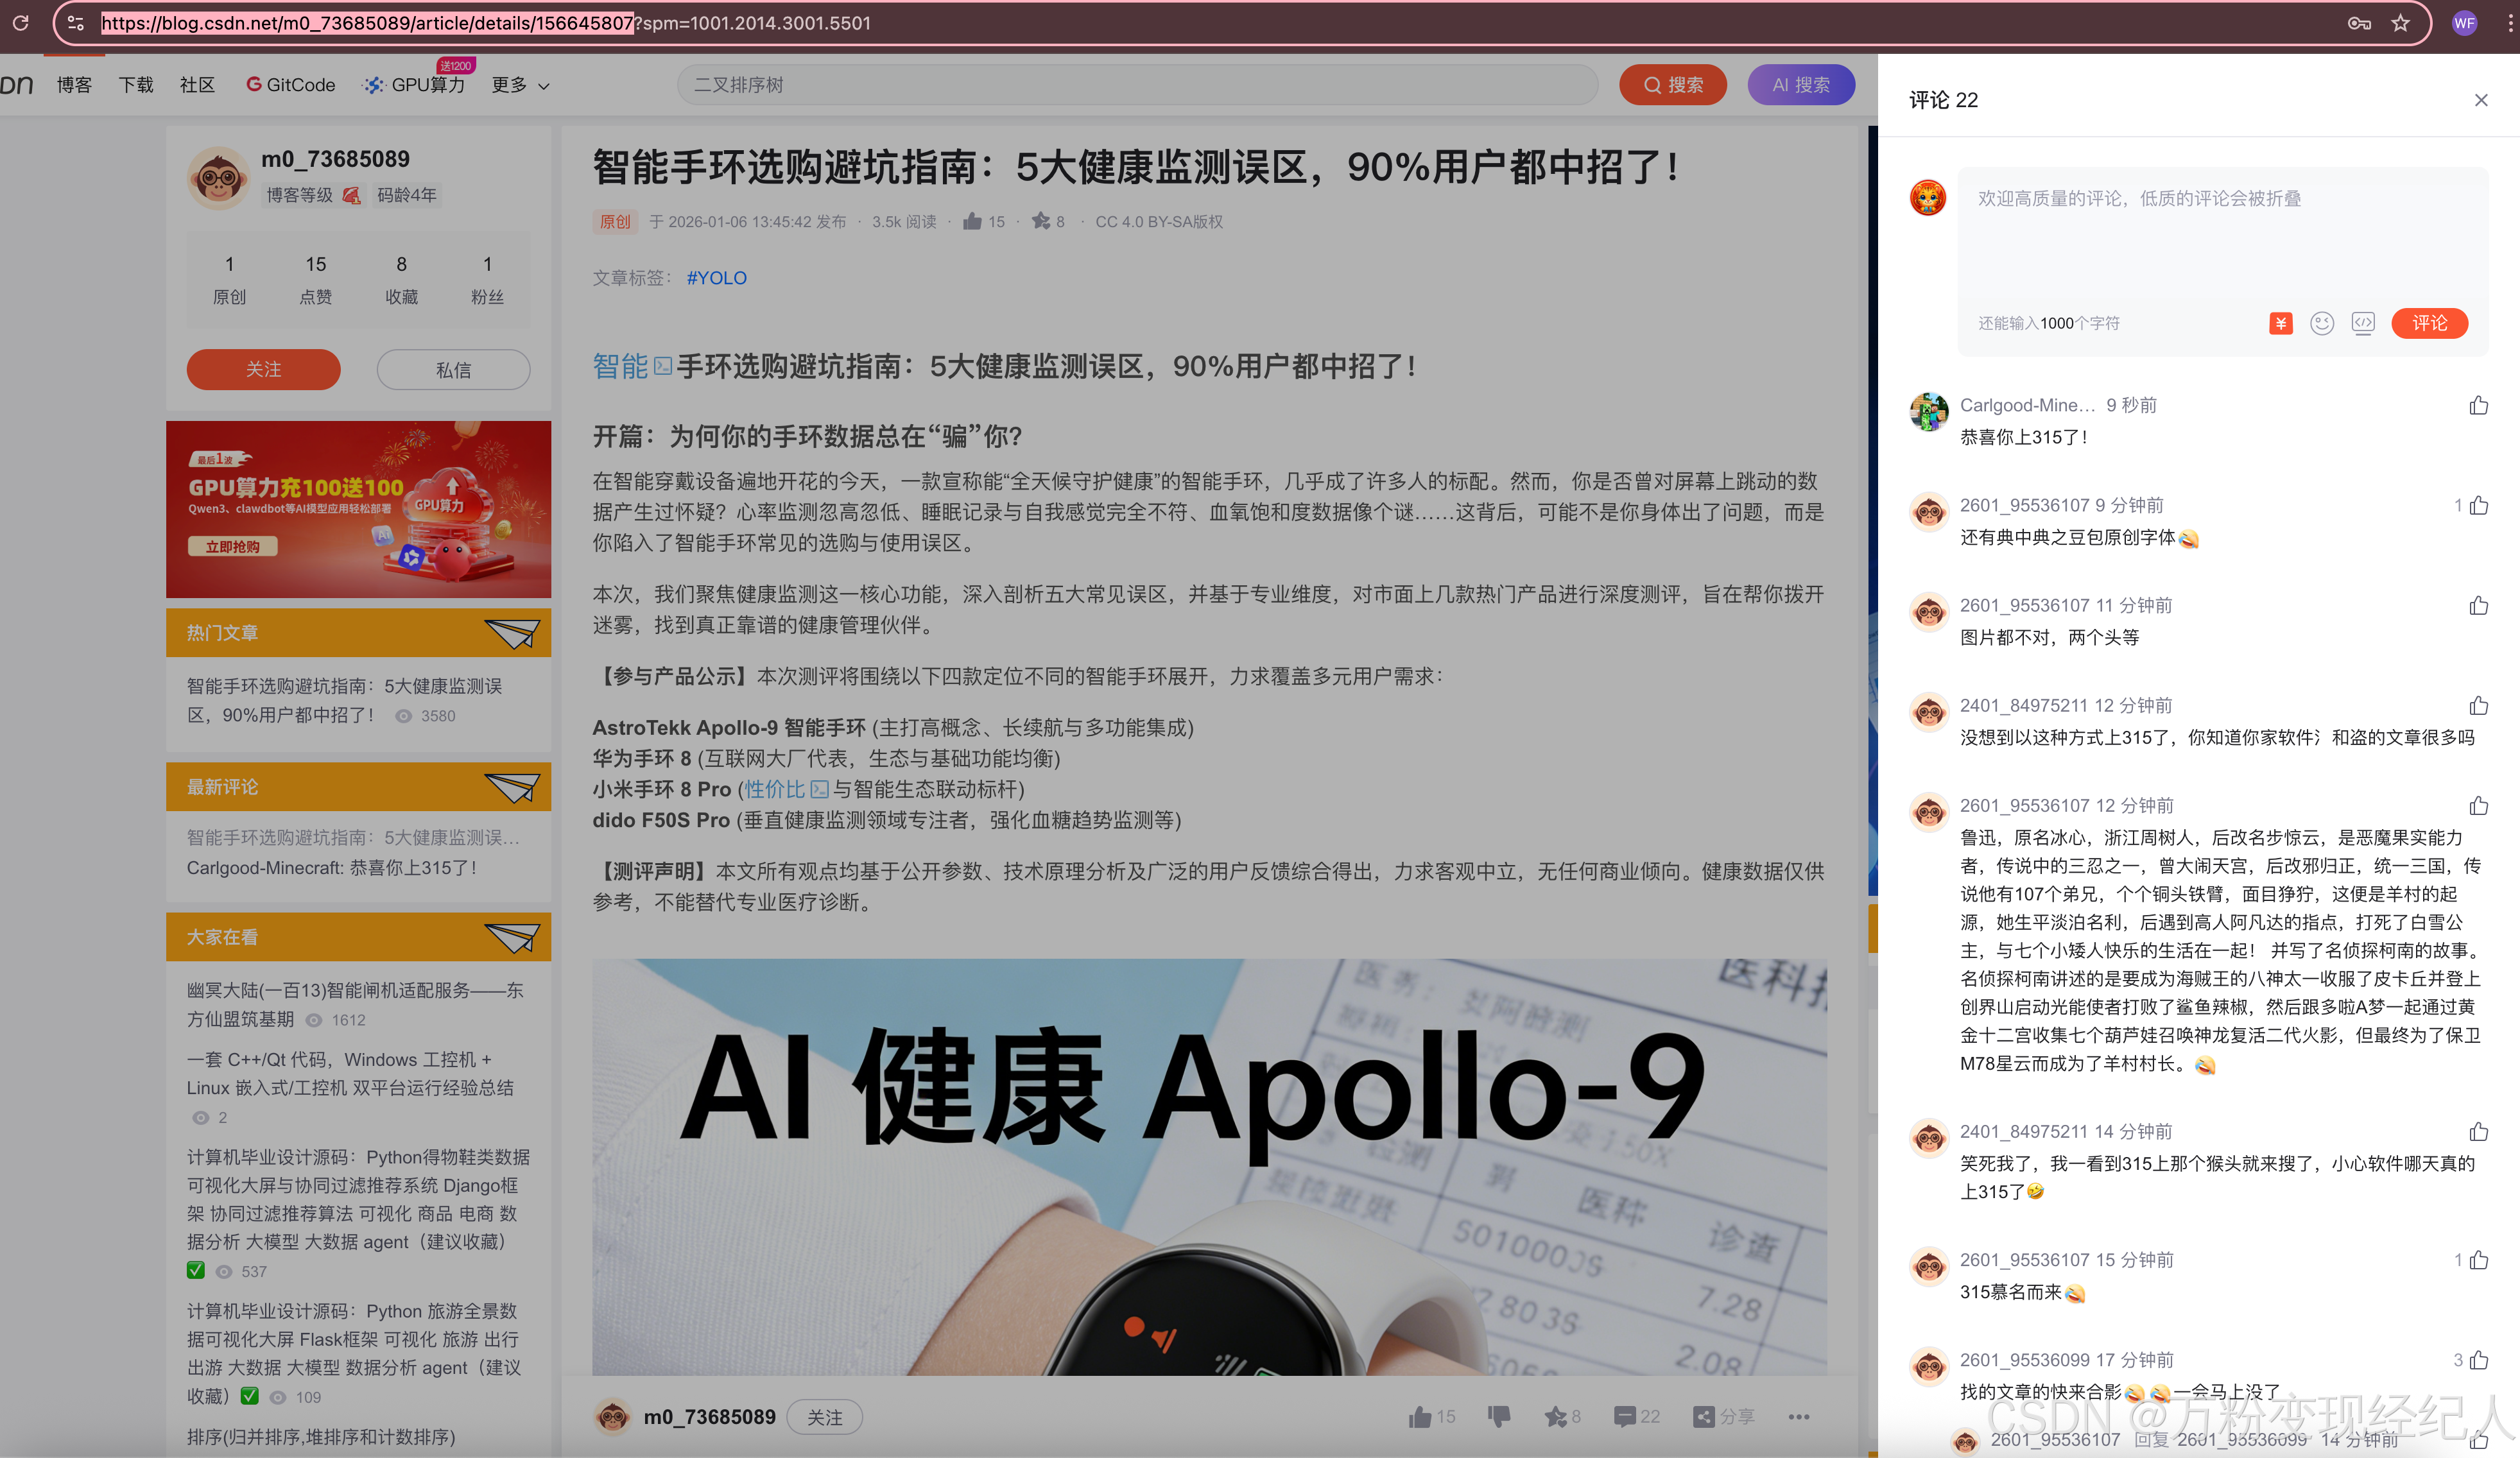Image resolution: width=2520 pixels, height=1458 pixels.
Task: Like Carlgood-Minecraft's comment thumbs-up
Action: coord(2478,405)
